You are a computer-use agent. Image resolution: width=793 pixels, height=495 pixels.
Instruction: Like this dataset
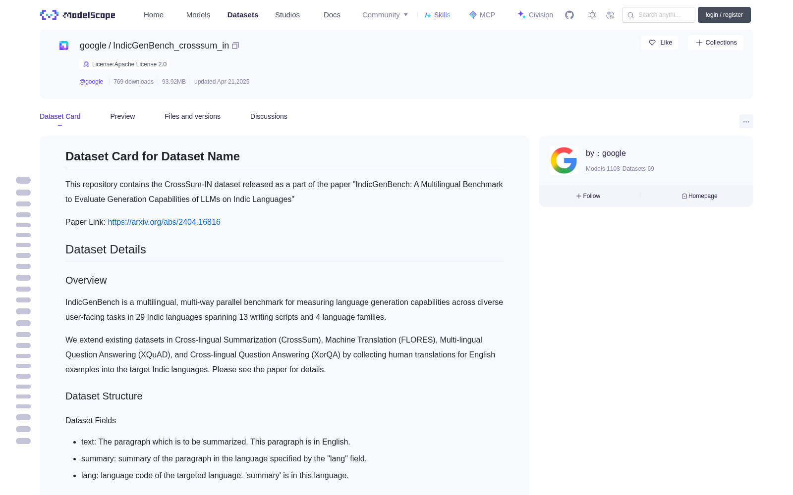(x=660, y=43)
